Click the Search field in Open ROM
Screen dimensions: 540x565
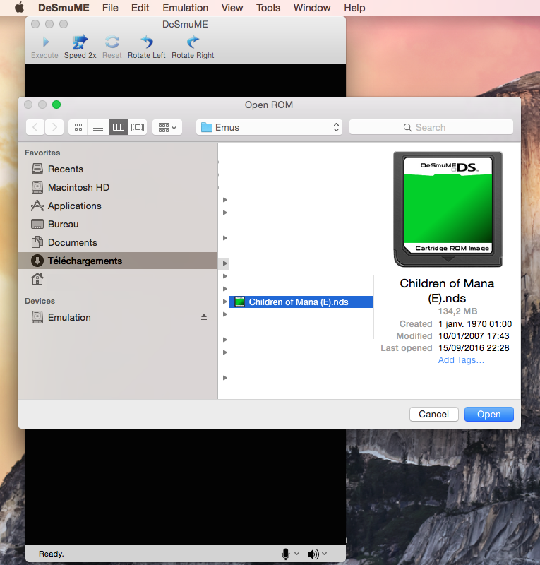[x=431, y=127]
